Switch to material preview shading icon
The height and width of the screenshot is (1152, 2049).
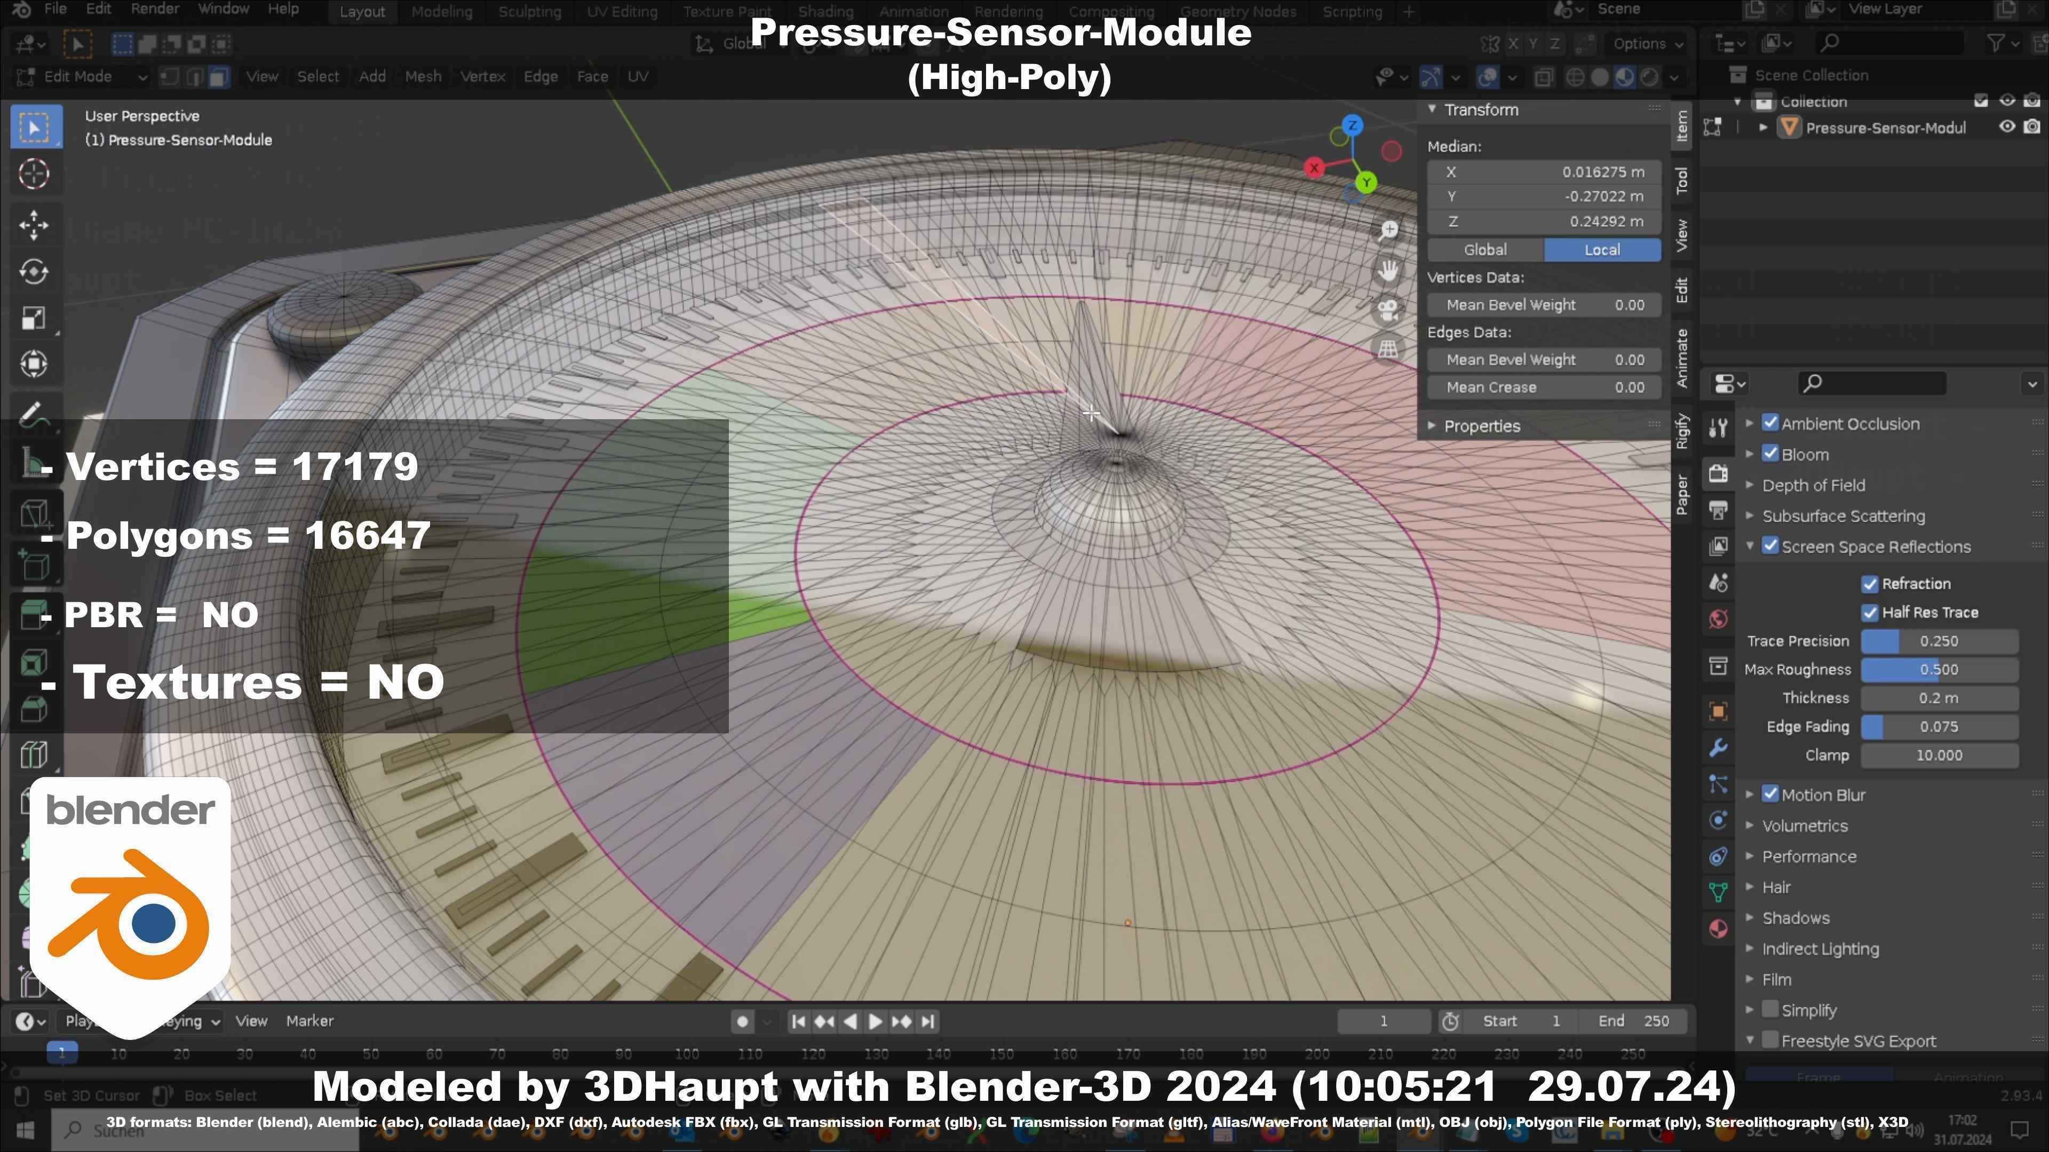pyautogui.click(x=1624, y=77)
